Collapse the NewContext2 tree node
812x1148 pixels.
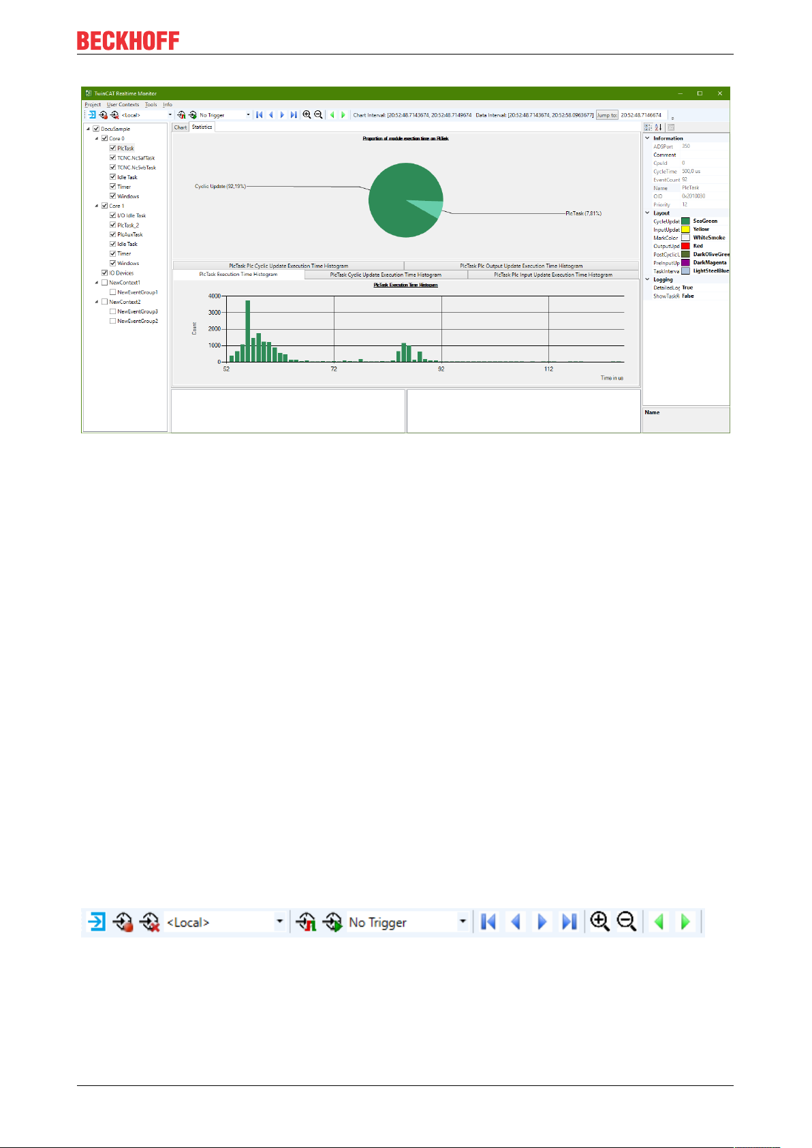click(x=97, y=302)
